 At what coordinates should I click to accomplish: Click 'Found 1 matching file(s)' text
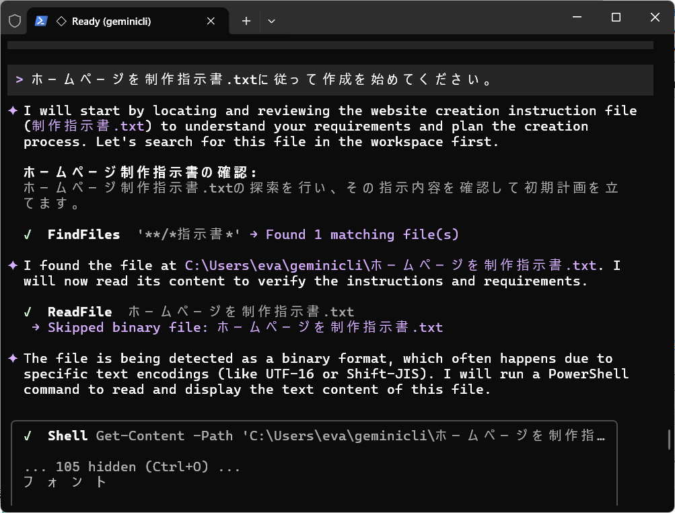(x=362, y=234)
